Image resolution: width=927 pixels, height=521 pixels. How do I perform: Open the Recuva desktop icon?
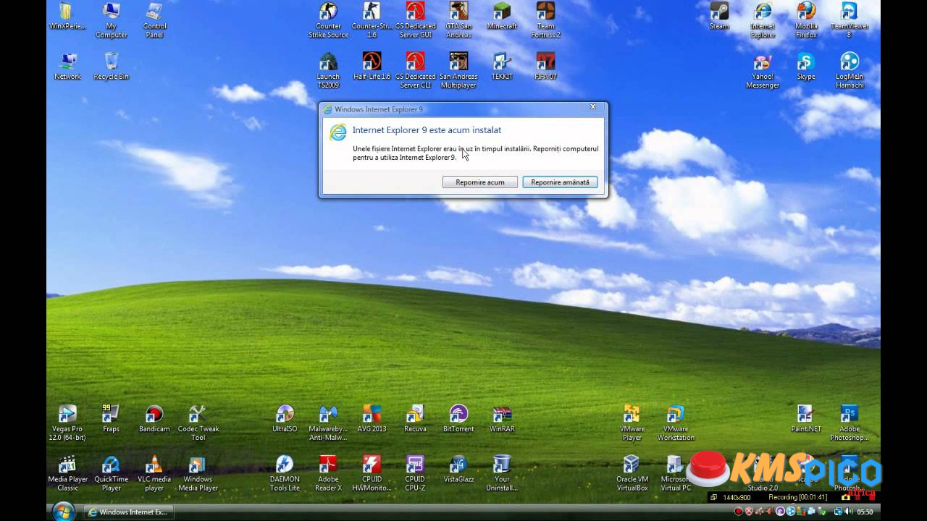pos(415,419)
